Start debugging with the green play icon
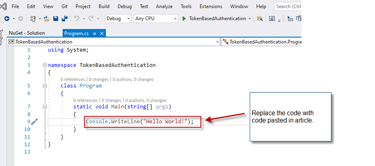Viewport: 375px width, 166px height. [184, 18]
